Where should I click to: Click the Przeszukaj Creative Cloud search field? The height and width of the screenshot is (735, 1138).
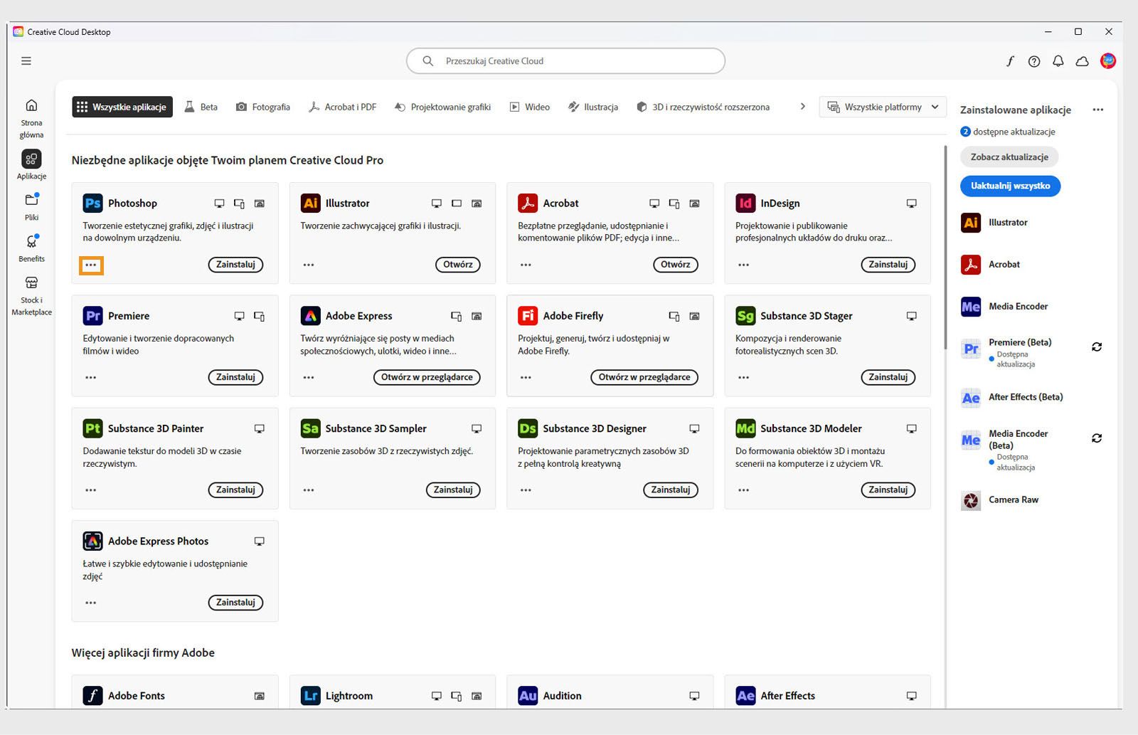pos(565,61)
